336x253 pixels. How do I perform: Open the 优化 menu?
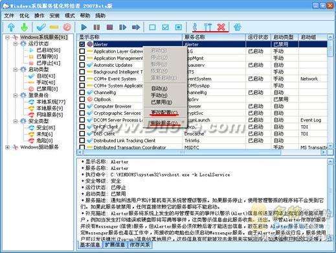pyautogui.click(x=24, y=16)
